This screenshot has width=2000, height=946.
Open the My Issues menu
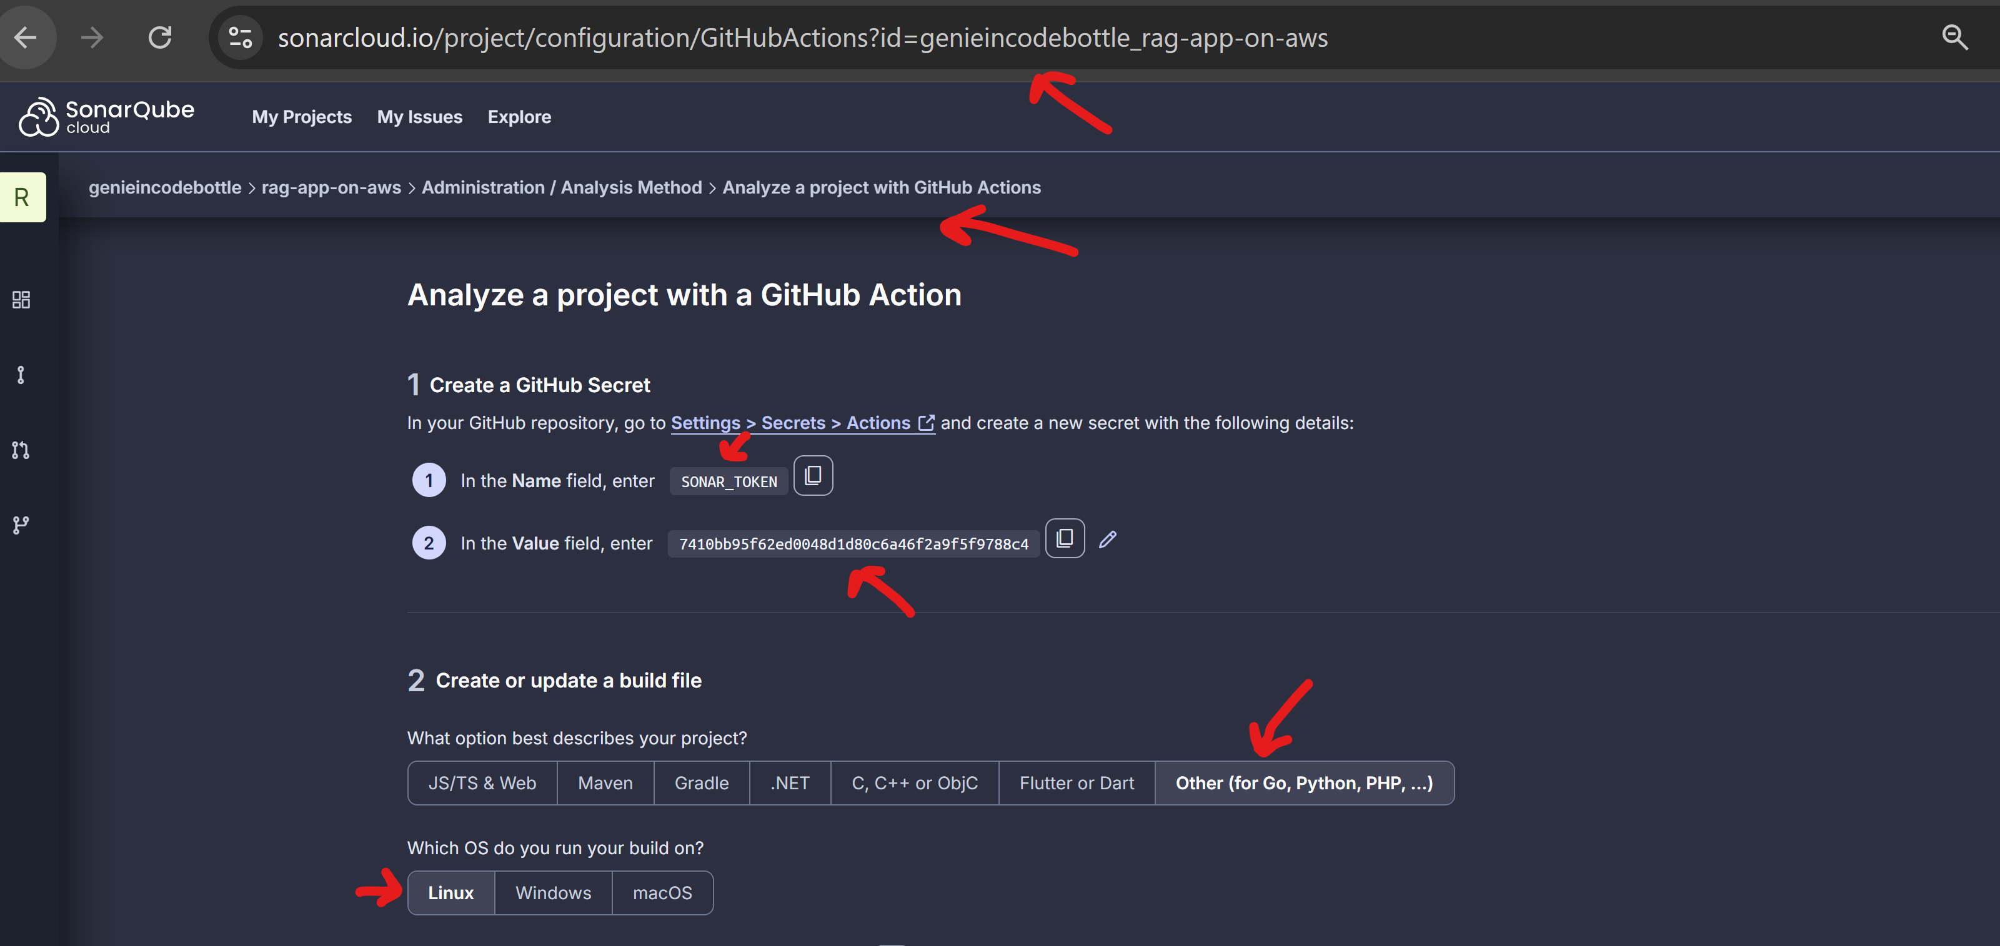(x=419, y=116)
